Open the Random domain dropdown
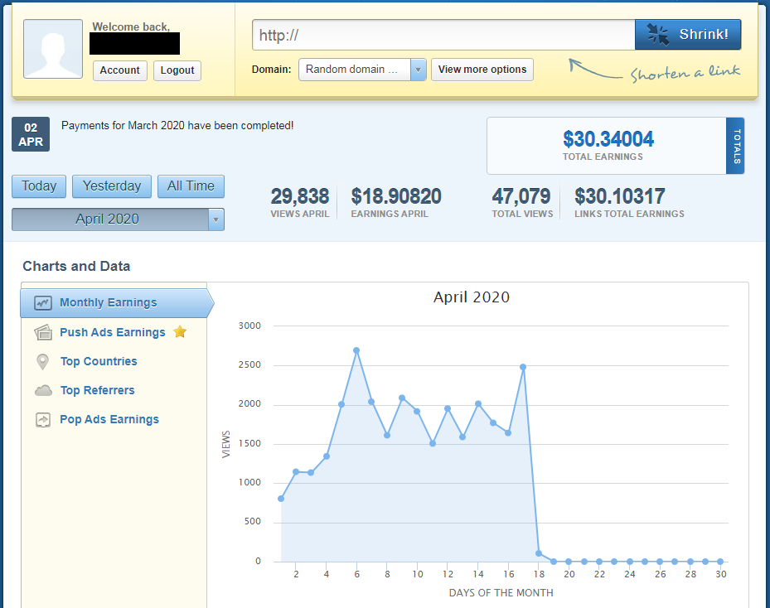 362,70
